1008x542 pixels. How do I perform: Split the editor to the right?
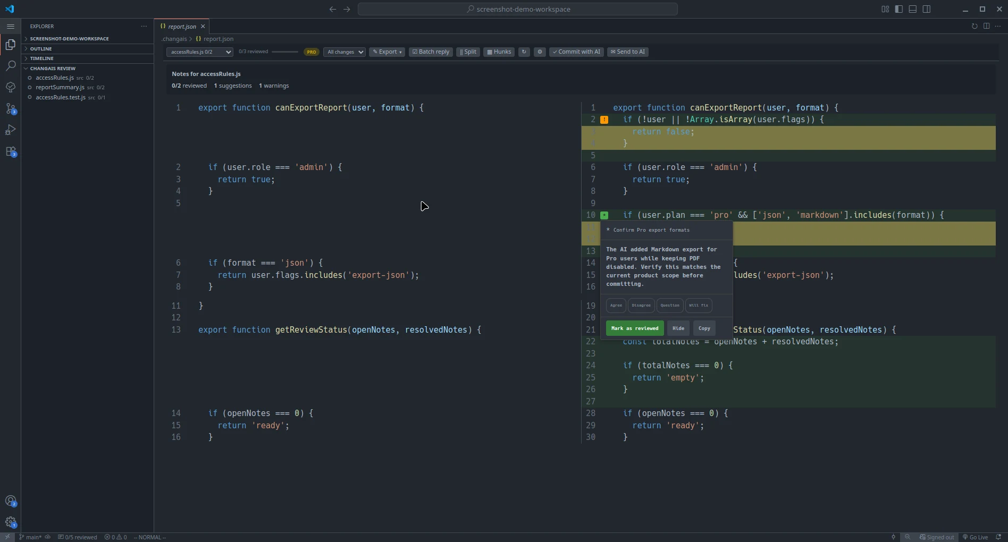[986, 26]
